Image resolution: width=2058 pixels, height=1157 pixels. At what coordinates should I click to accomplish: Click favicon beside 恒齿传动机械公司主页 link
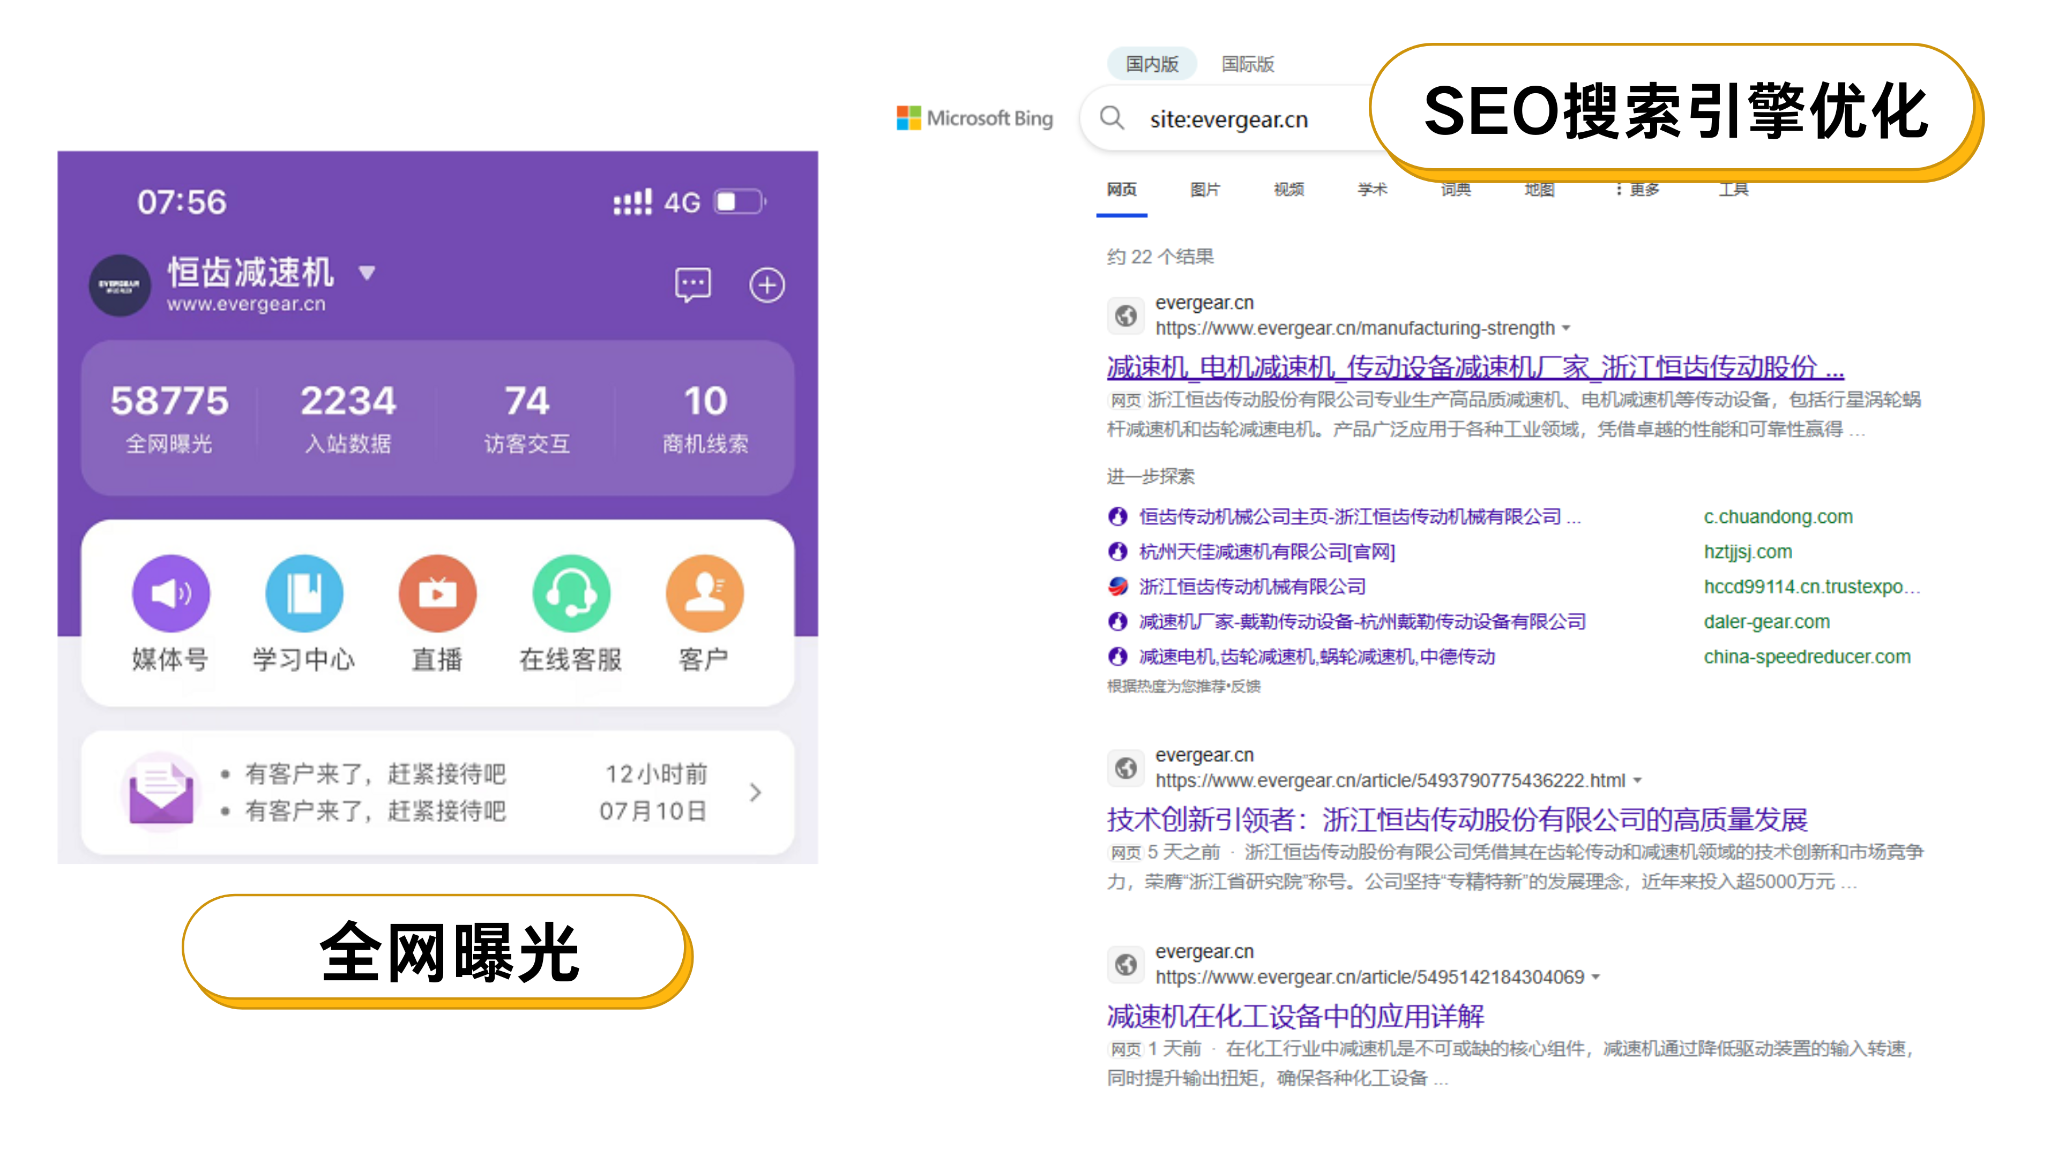[x=1117, y=516]
